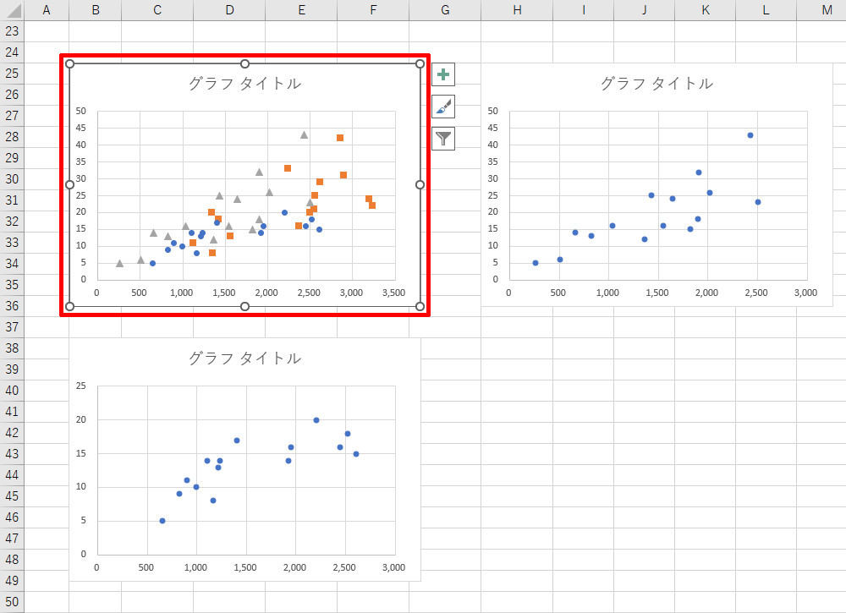This screenshot has width=846, height=613.
Task: Select column F header
Action: pyautogui.click(x=373, y=9)
